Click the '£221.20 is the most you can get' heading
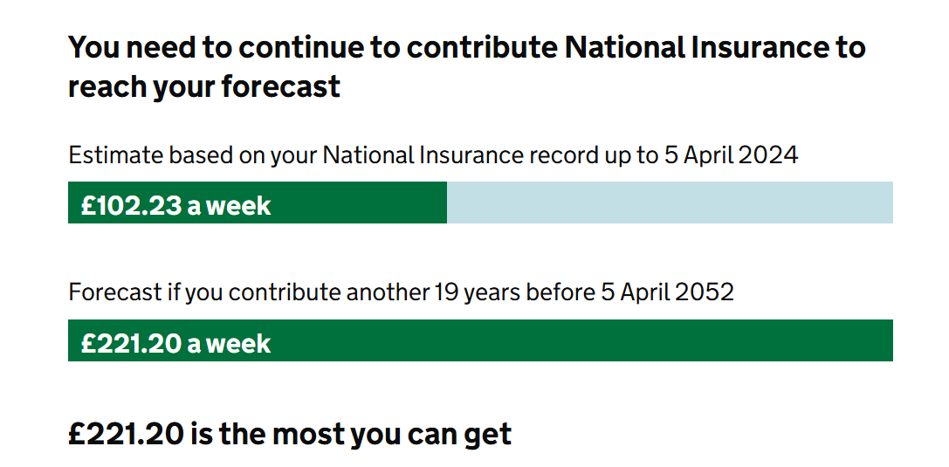 tap(290, 435)
